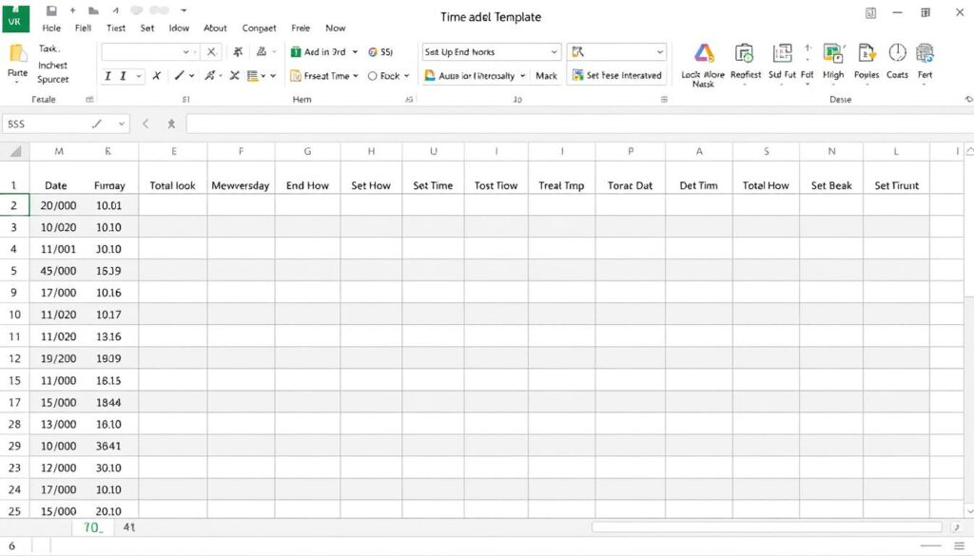Click the Poyles document icon
This screenshot has height=556, width=974.
coord(867,52)
